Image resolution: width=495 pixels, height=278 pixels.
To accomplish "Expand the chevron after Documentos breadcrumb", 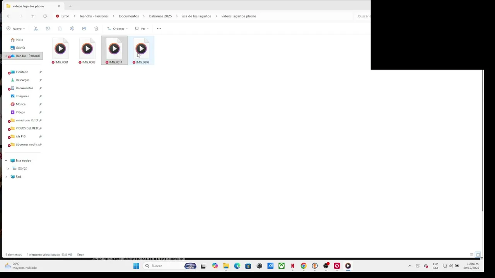I will point(144,16).
